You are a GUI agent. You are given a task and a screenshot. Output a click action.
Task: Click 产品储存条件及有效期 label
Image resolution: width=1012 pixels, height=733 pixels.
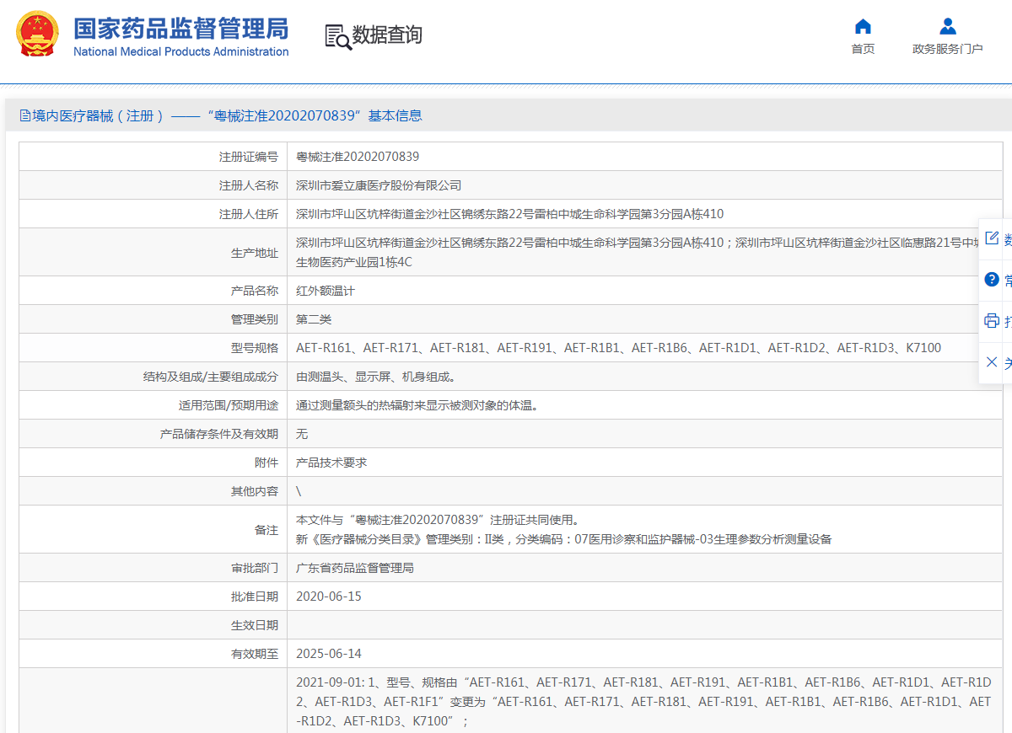pyautogui.click(x=218, y=434)
